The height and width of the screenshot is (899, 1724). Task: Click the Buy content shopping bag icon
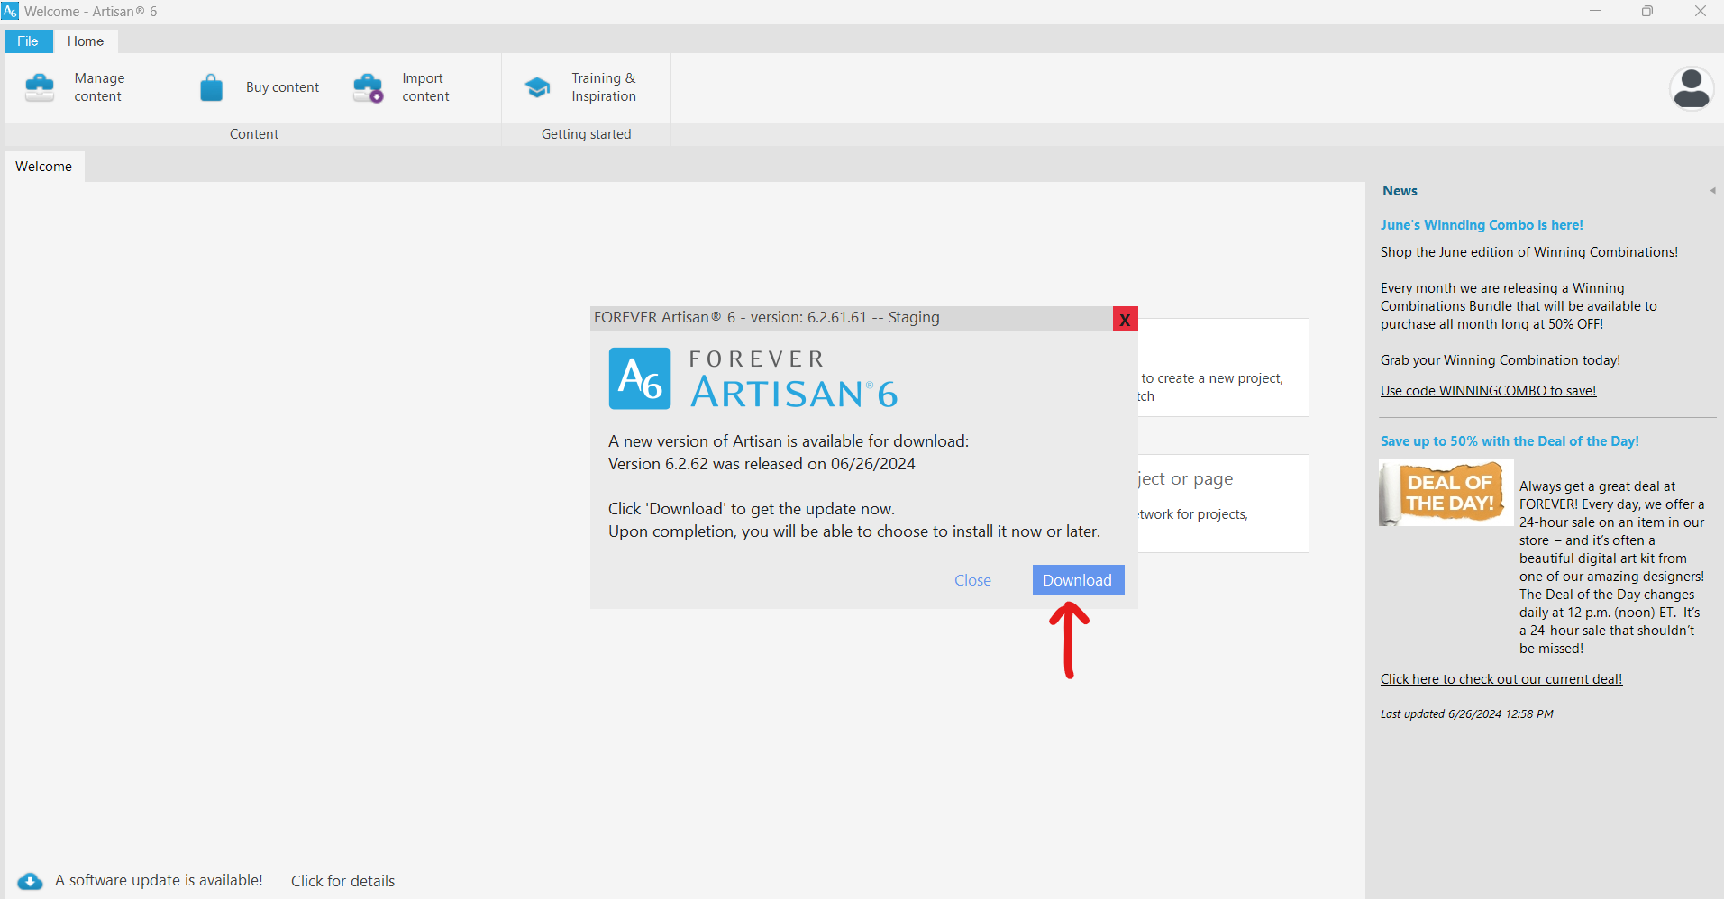211,87
